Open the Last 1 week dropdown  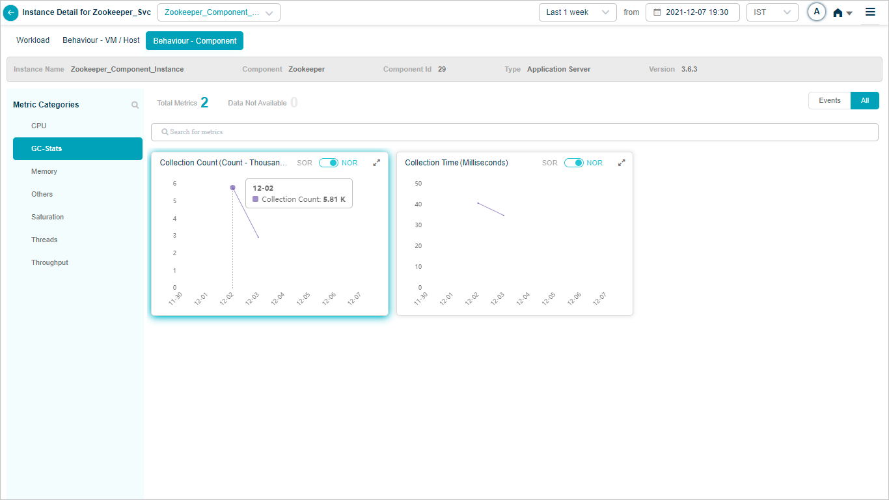pos(577,12)
